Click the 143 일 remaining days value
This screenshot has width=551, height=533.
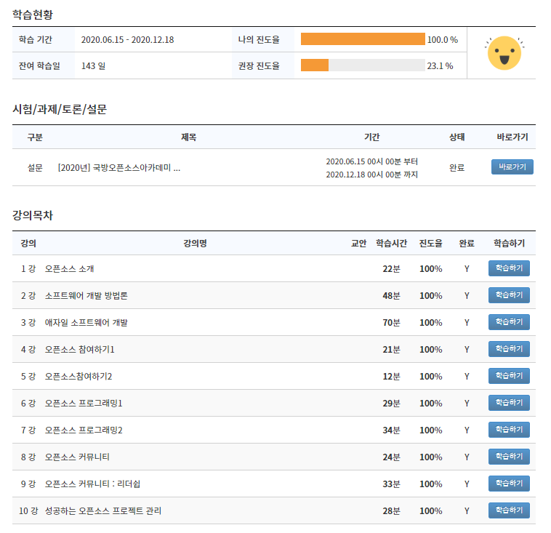pos(93,66)
